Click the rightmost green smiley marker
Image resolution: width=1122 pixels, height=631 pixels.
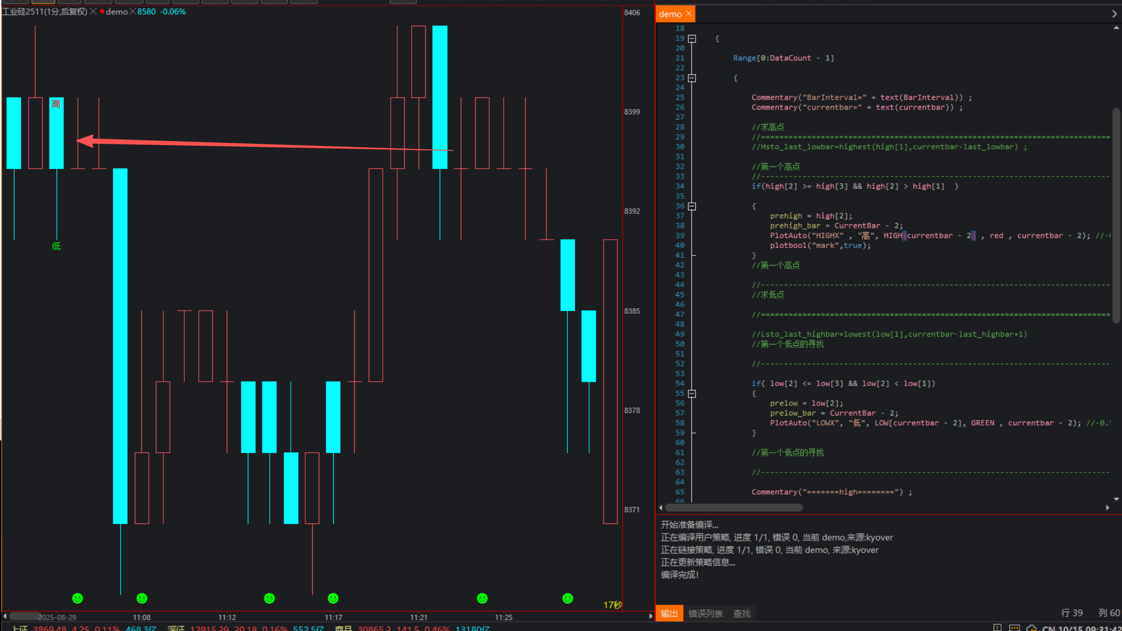coord(568,598)
